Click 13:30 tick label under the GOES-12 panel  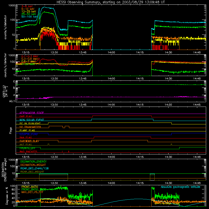(x=54, y=105)
